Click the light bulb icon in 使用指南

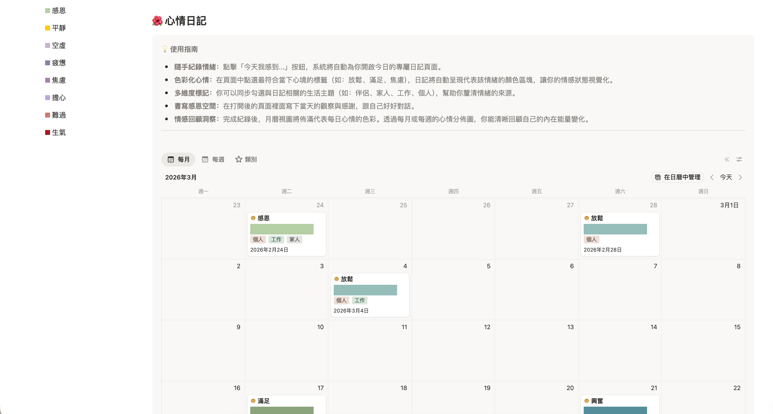pyautogui.click(x=165, y=49)
